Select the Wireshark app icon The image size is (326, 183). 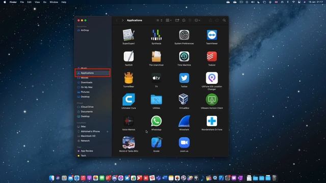coord(184,121)
